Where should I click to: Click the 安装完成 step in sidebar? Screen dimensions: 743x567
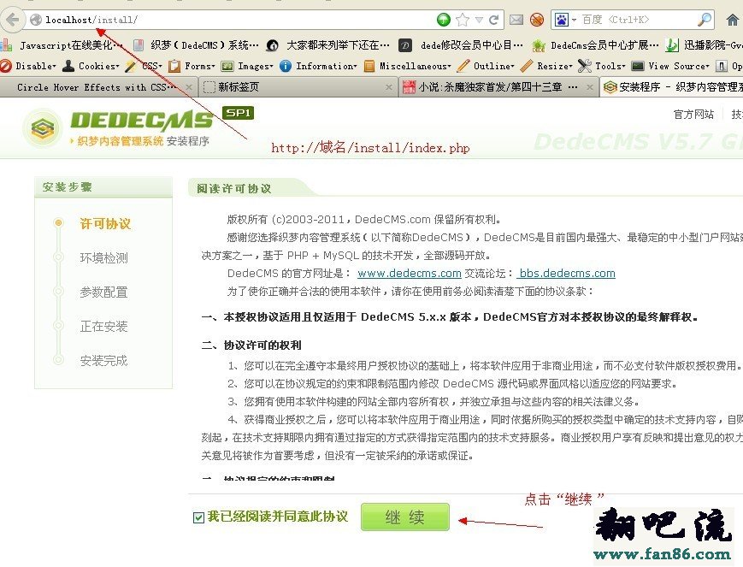click(x=103, y=361)
